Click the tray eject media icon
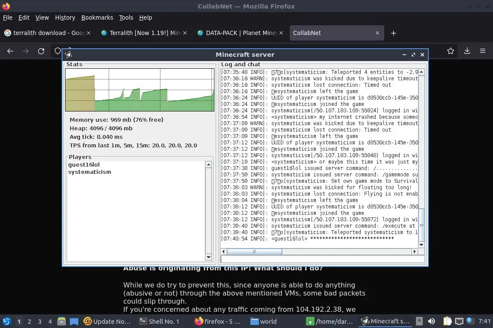The height and width of the screenshot is (328, 493). [x=419, y=321]
